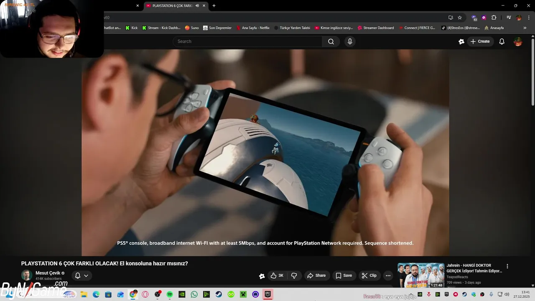Click the sparkle icon left of Create
The height and width of the screenshot is (301, 535).
point(461,41)
